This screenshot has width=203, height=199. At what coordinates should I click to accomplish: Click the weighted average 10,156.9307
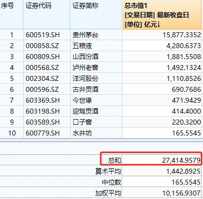click(x=181, y=193)
